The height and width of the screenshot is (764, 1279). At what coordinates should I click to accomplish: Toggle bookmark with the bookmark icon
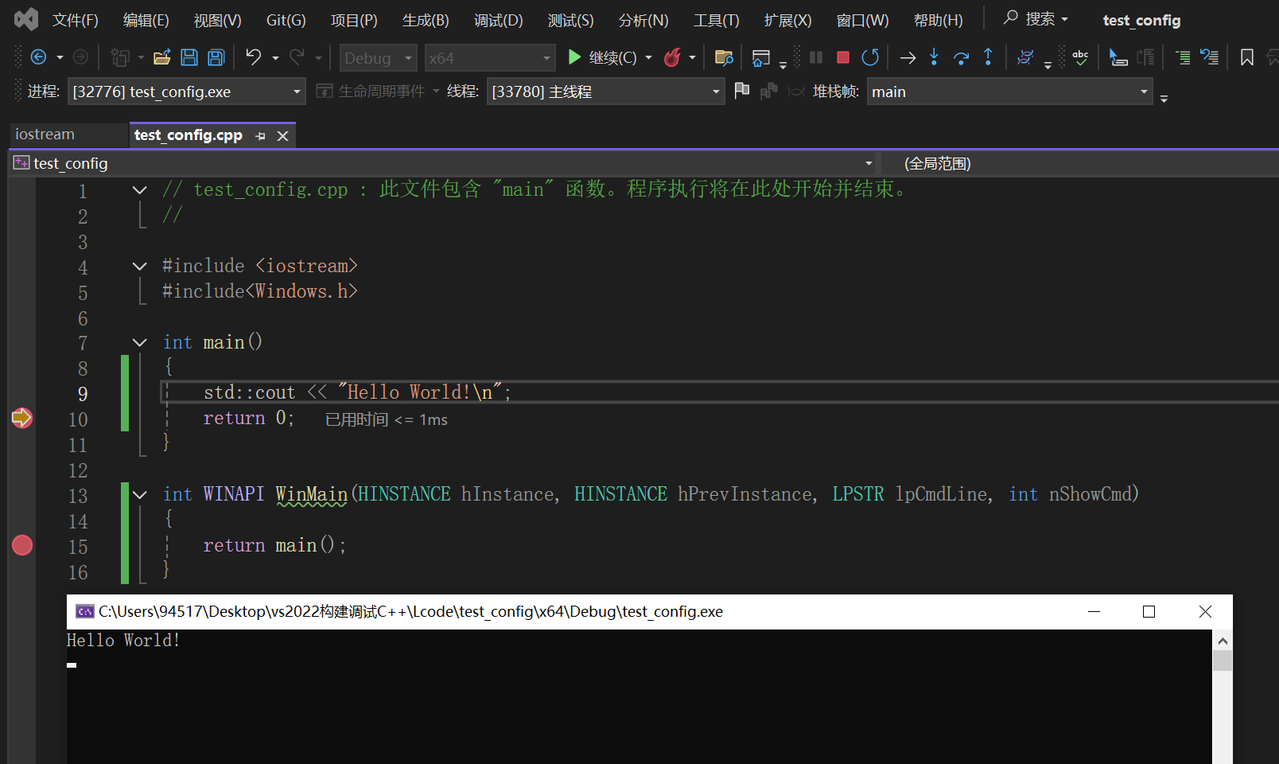tap(1247, 57)
